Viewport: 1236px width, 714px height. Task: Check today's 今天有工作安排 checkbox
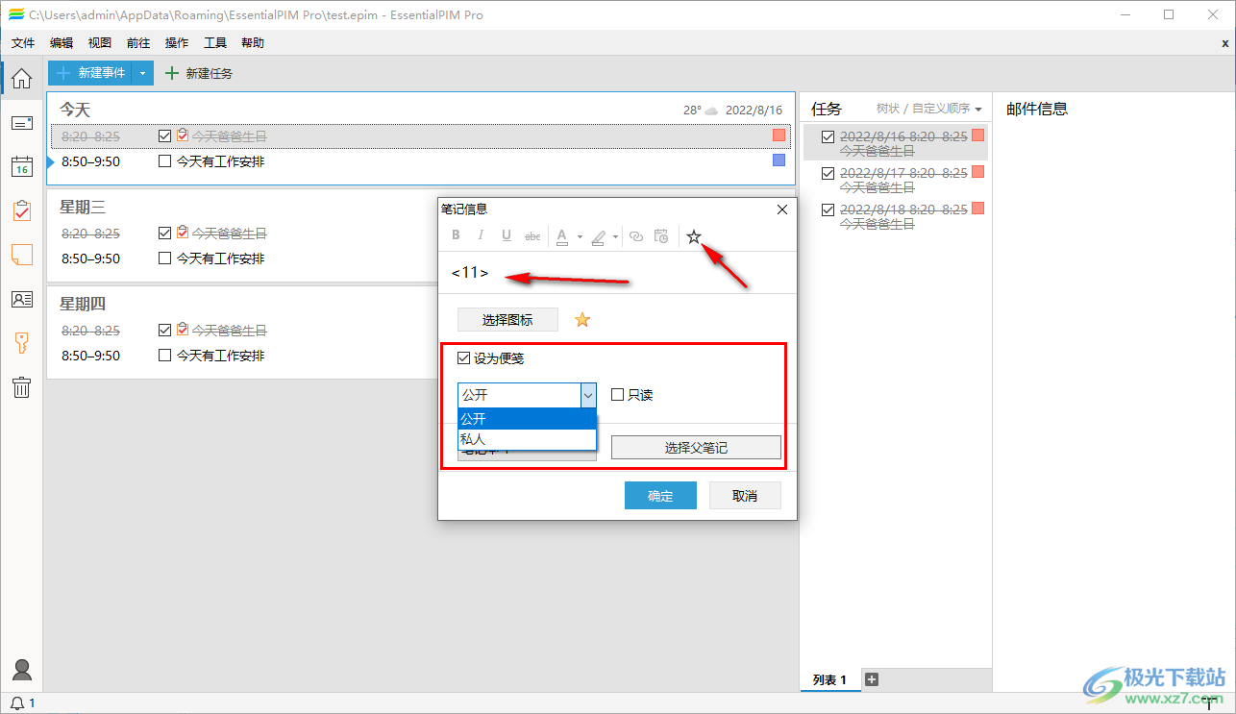click(164, 161)
